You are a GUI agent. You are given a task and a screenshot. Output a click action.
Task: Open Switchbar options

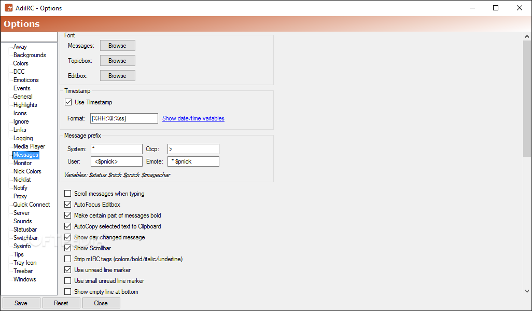[x=25, y=238]
